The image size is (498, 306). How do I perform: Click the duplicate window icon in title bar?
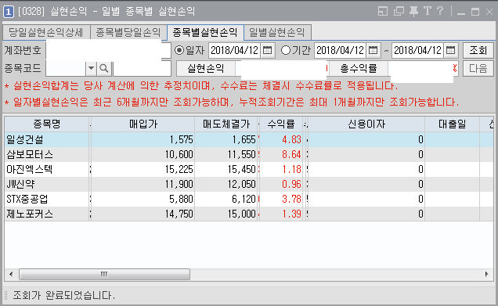399,12
